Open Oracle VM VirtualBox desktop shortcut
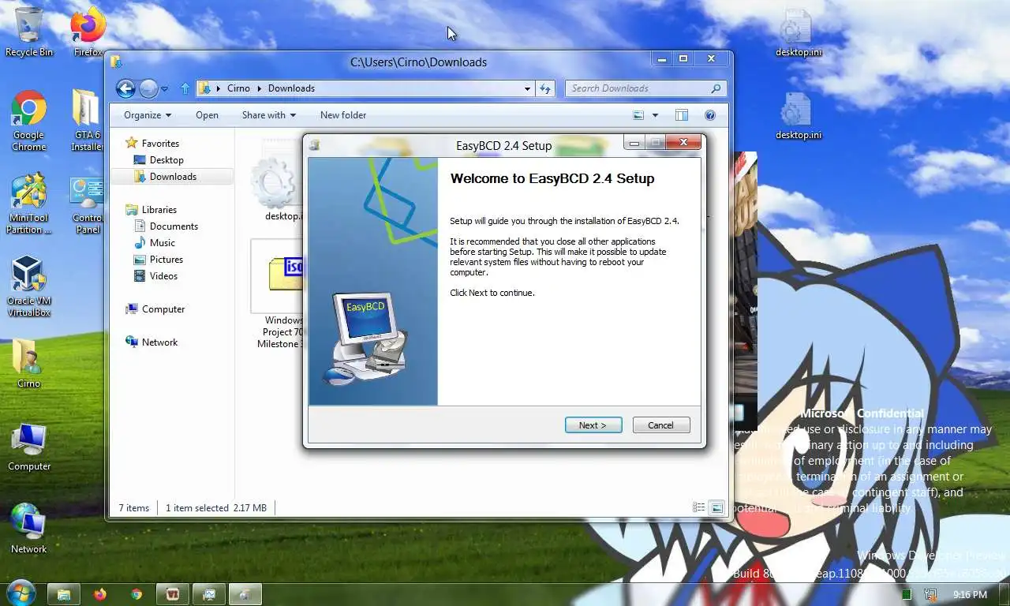The width and height of the screenshot is (1010, 606). pyautogui.click(x=29, y=286)
